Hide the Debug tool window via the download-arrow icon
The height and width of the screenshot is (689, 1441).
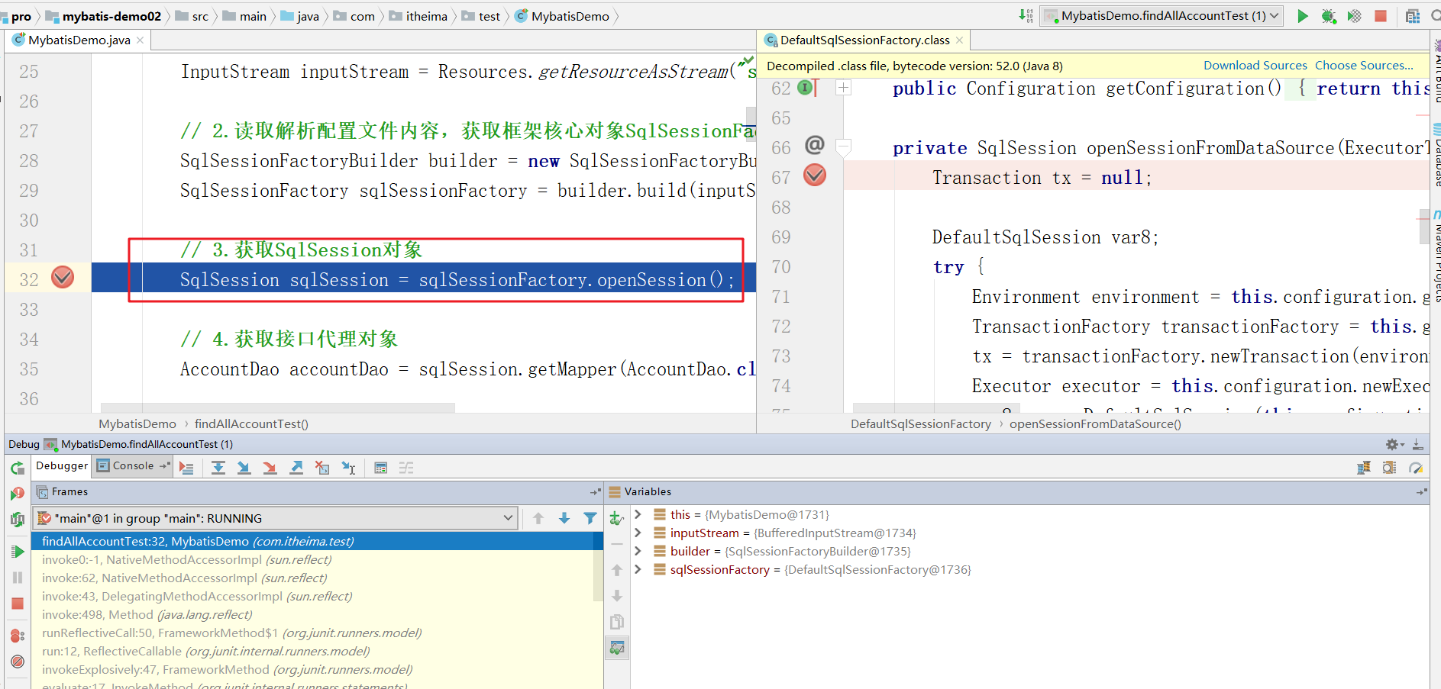coord(1417,444)
